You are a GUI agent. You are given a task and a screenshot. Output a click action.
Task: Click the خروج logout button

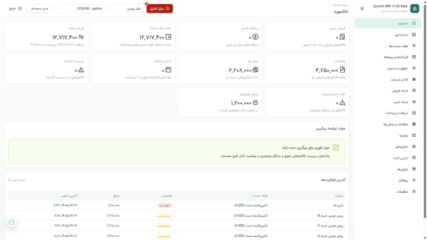15,8
